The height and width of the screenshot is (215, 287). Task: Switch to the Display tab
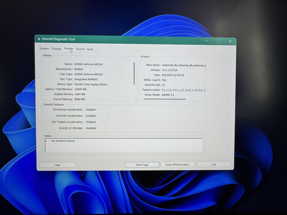coord(57,49)
